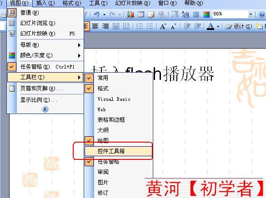Click the Insert Chart icon
This screenshot has width=266, height=198.
(x=130, y=15)
